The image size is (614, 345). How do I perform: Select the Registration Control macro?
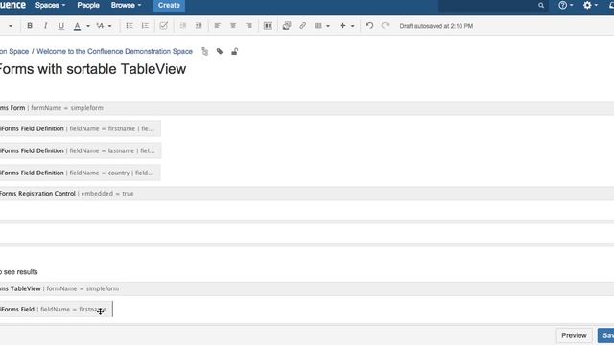click(x=307, y=194)
